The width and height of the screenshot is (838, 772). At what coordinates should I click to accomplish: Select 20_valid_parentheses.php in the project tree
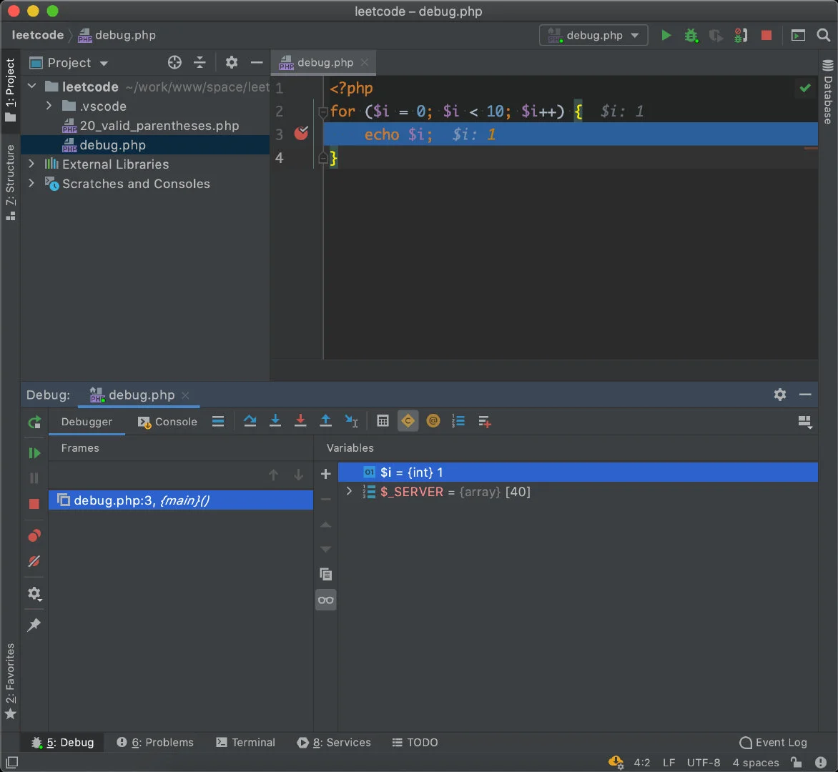pos(159,126)
